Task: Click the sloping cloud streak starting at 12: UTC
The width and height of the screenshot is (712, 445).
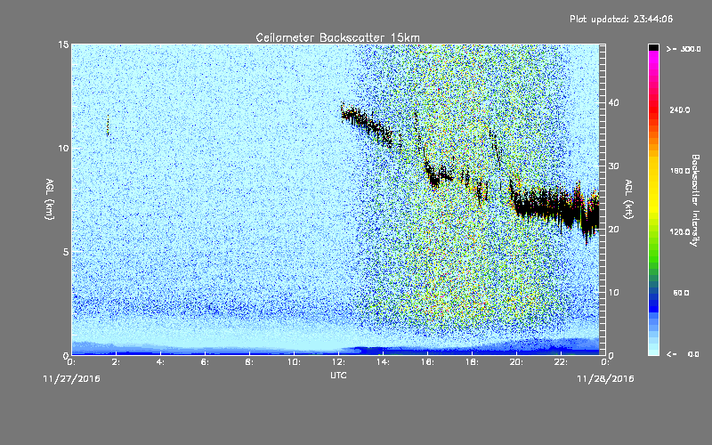Action: [368, 125]
